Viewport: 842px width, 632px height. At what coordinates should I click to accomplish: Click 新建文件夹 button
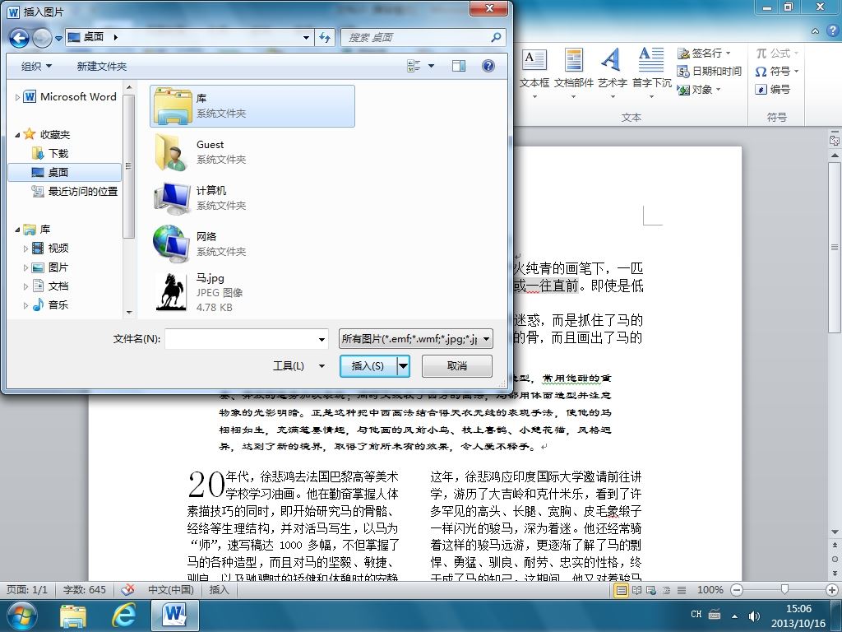point(101,66)
